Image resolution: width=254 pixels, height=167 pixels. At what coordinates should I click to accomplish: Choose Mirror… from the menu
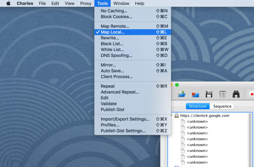pos(133,65)
